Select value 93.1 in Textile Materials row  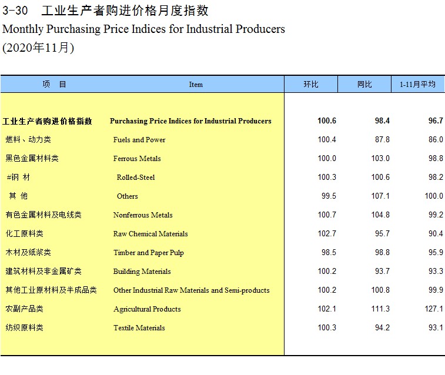point(436,327)
